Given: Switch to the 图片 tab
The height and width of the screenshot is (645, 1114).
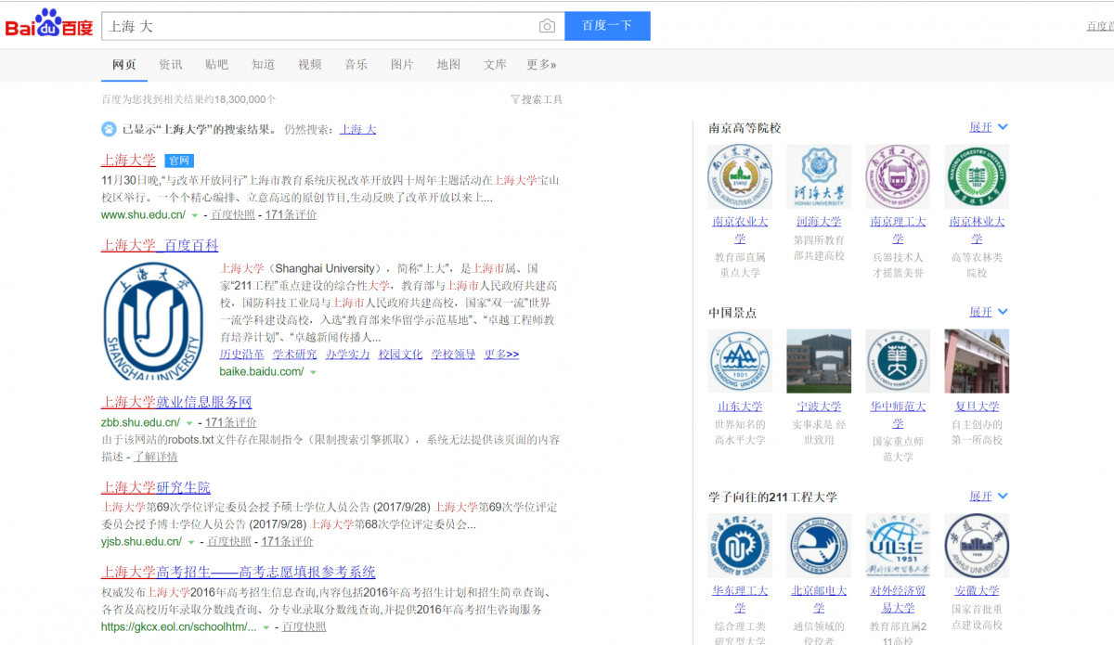Looking at the screenshot, I should point(402,65).
